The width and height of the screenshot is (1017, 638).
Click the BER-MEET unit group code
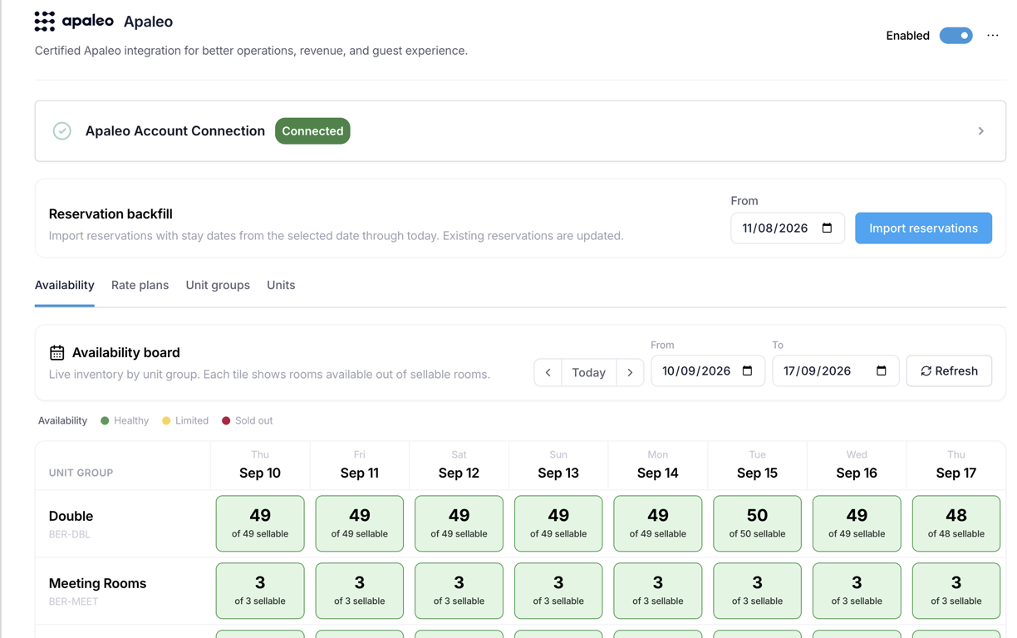click(x=73, y=601)
